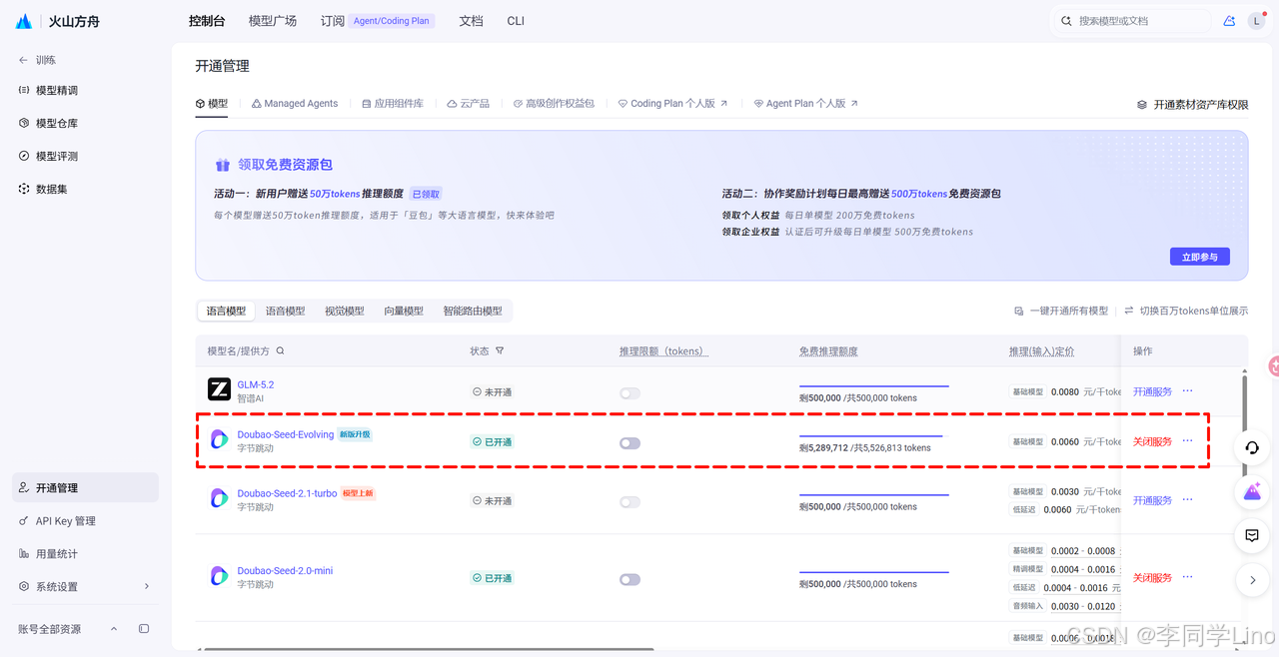Click the search icon next to 模型名/提供方
The image size is (1279, 657).
coord(280,351)
